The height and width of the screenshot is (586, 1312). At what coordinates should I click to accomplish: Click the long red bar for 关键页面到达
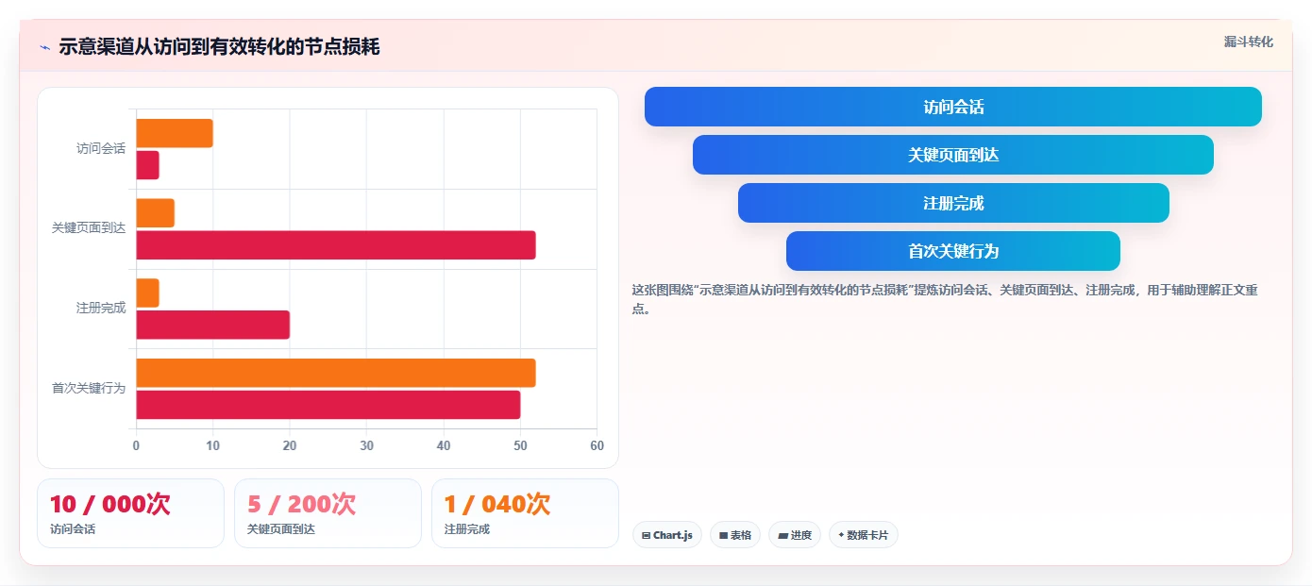(x=336, y=245)
